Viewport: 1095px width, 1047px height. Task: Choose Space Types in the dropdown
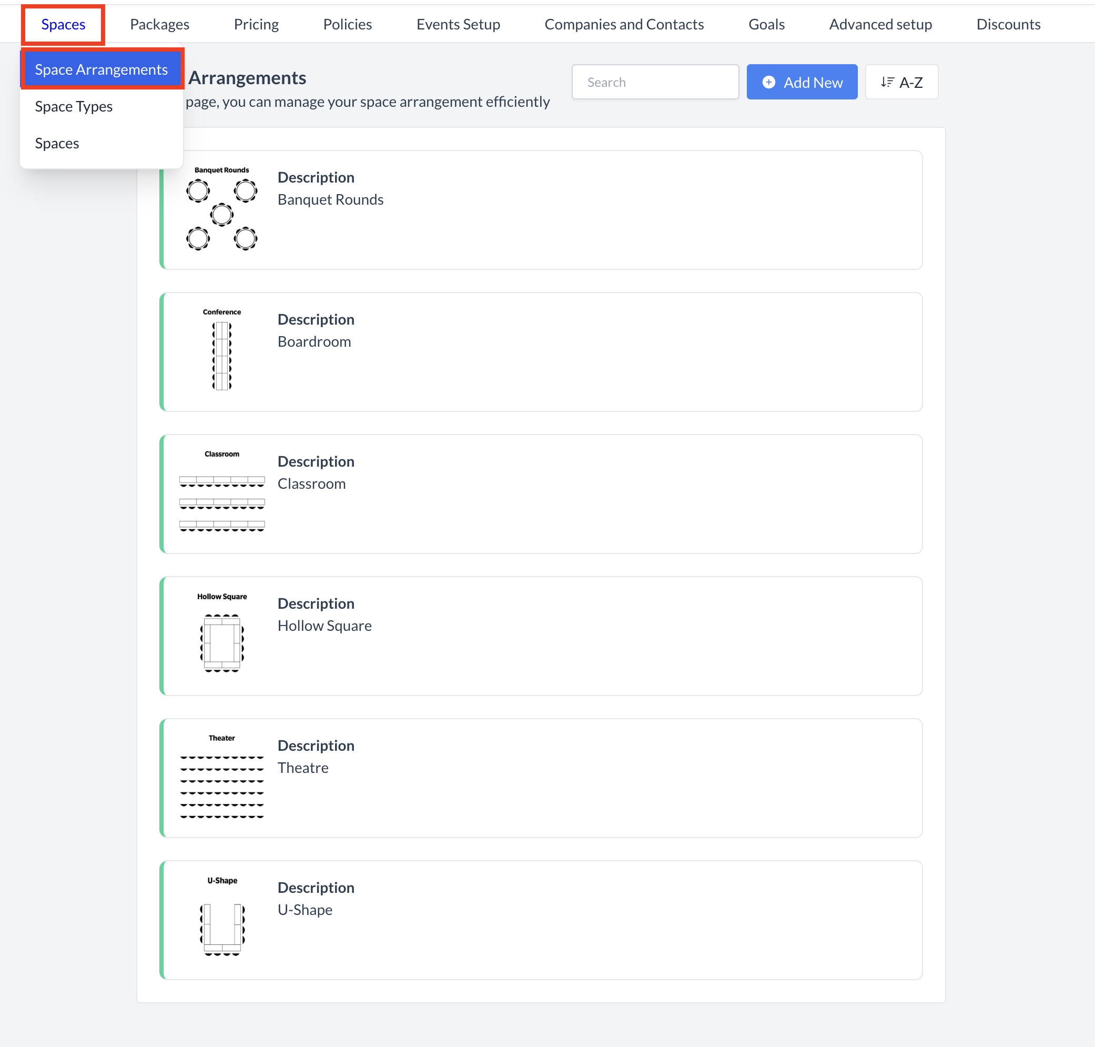coord(74,106)
